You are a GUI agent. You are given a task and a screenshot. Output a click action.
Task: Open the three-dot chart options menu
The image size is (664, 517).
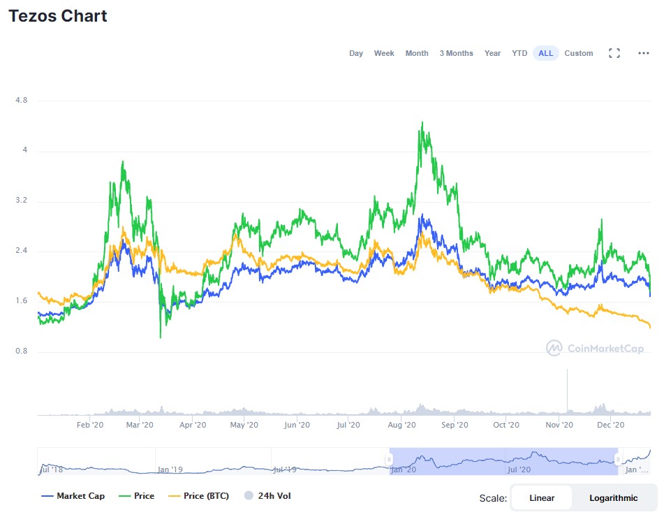(643, 53)
